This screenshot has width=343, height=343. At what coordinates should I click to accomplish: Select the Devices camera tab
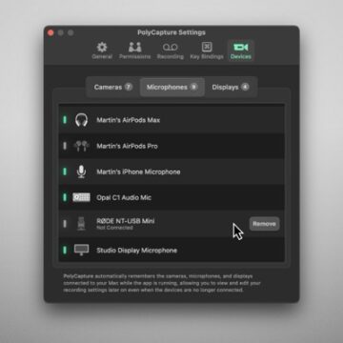click(x=241, y=50)
